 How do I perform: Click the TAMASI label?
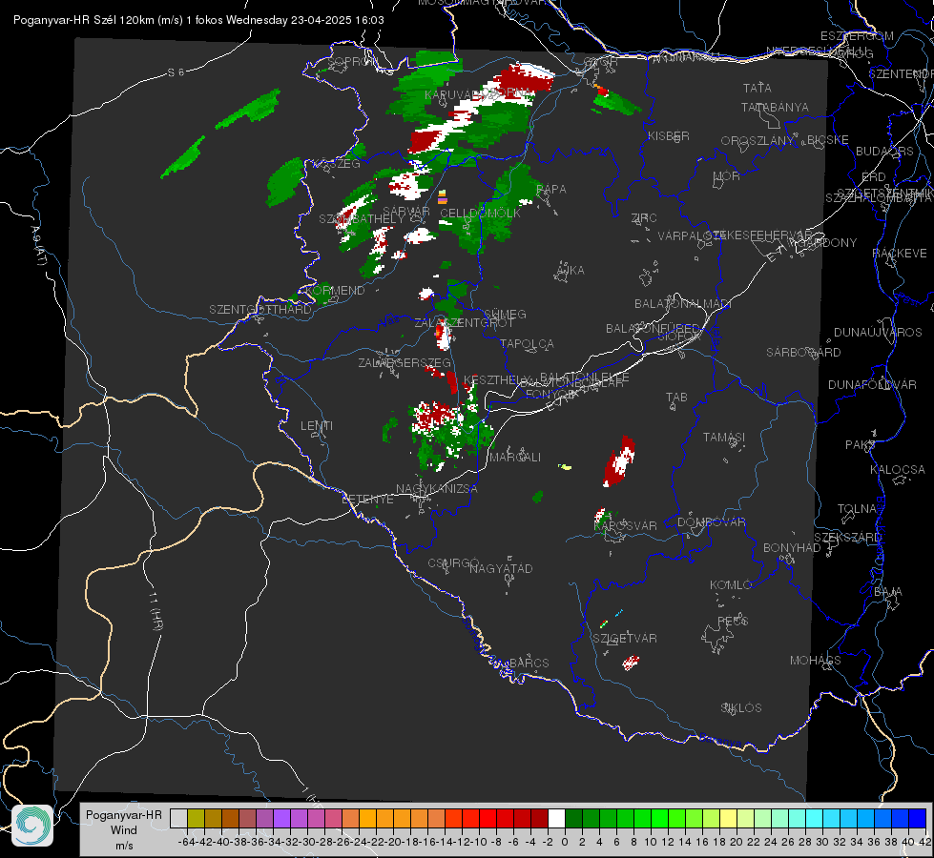724,438
